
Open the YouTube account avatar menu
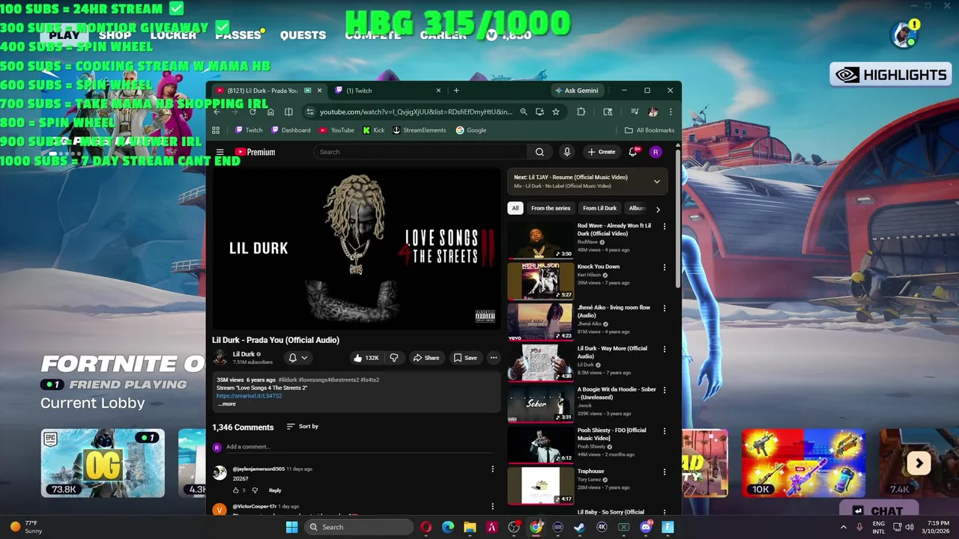(656, 152)
